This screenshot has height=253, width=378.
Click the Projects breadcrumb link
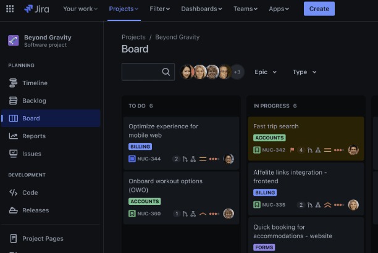pos(133,37)
